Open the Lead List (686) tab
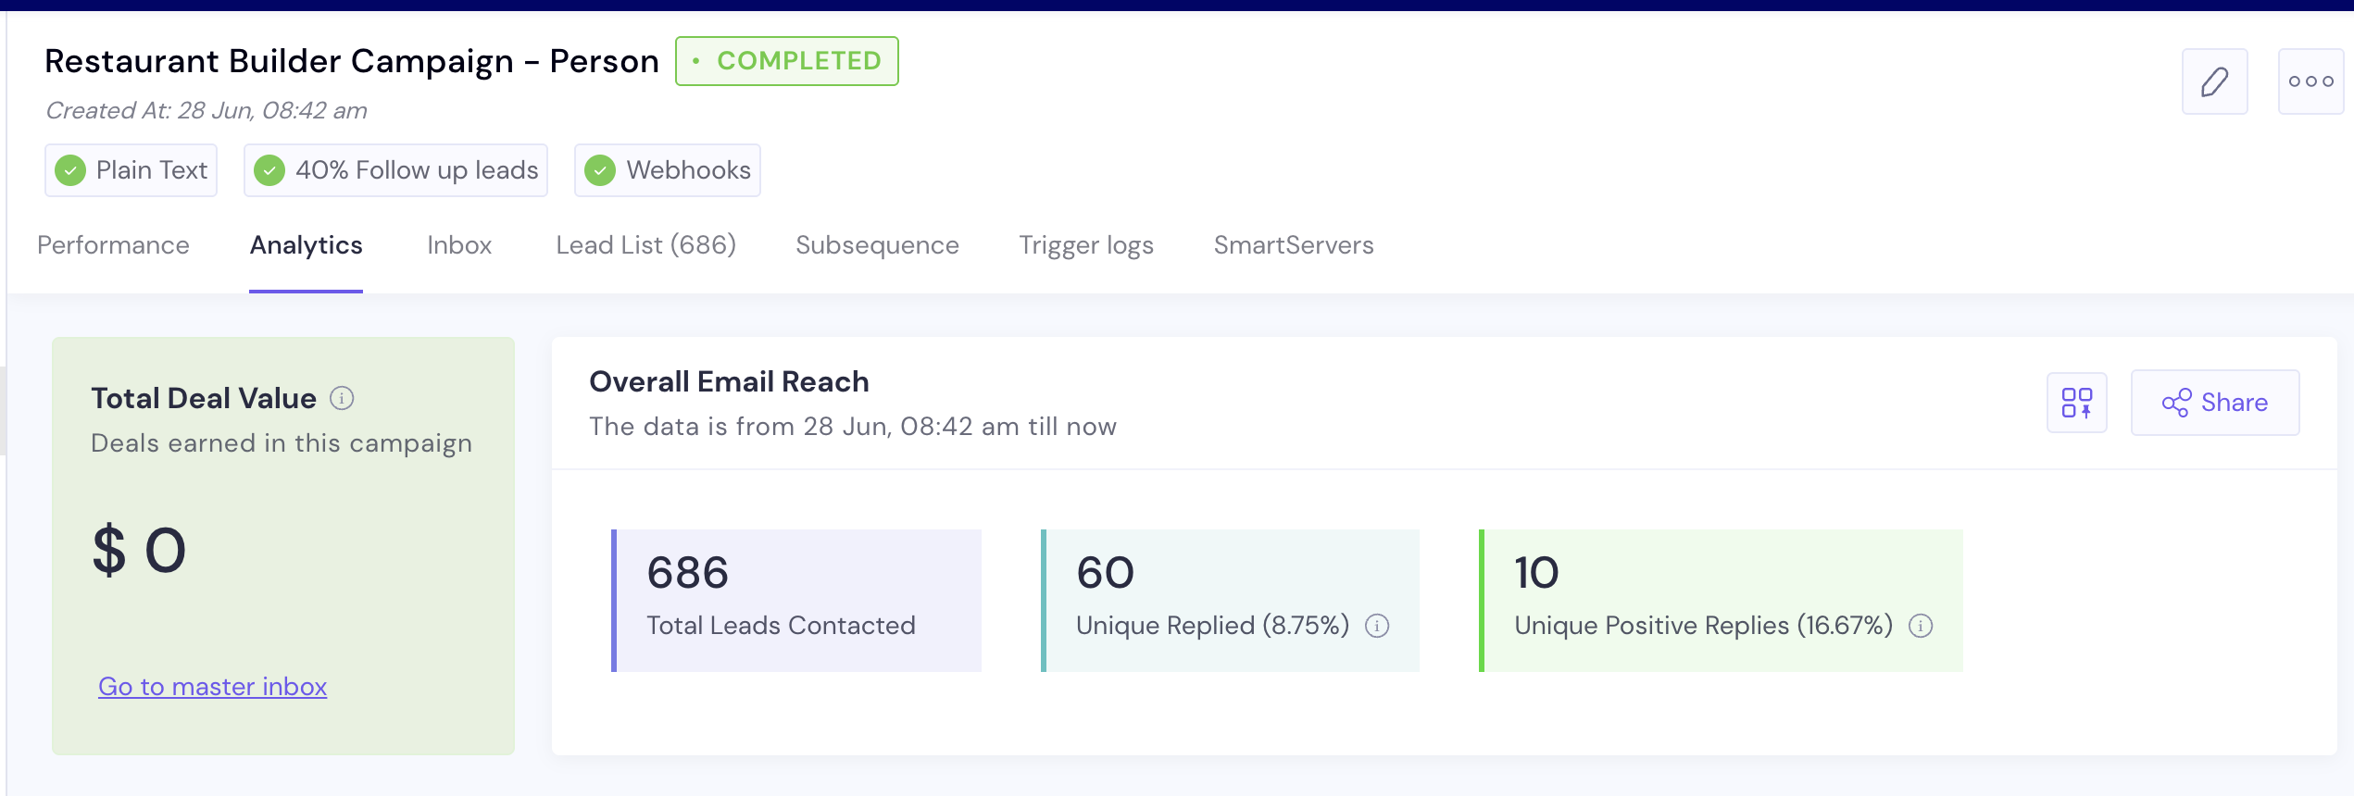The width and height of the screenshot is (2354, 796). click(645, 245)
